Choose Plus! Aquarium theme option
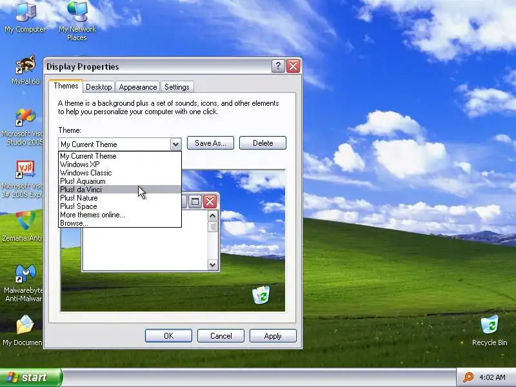The height and width of the screenshot is (387, 516). (x=120, y=181)
